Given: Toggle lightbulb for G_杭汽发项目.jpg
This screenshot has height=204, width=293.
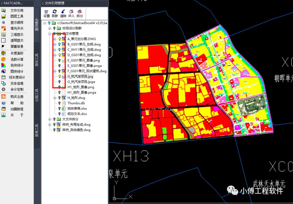Looking at the screenshot, I should pyautogui.click(x=59, y=76).
